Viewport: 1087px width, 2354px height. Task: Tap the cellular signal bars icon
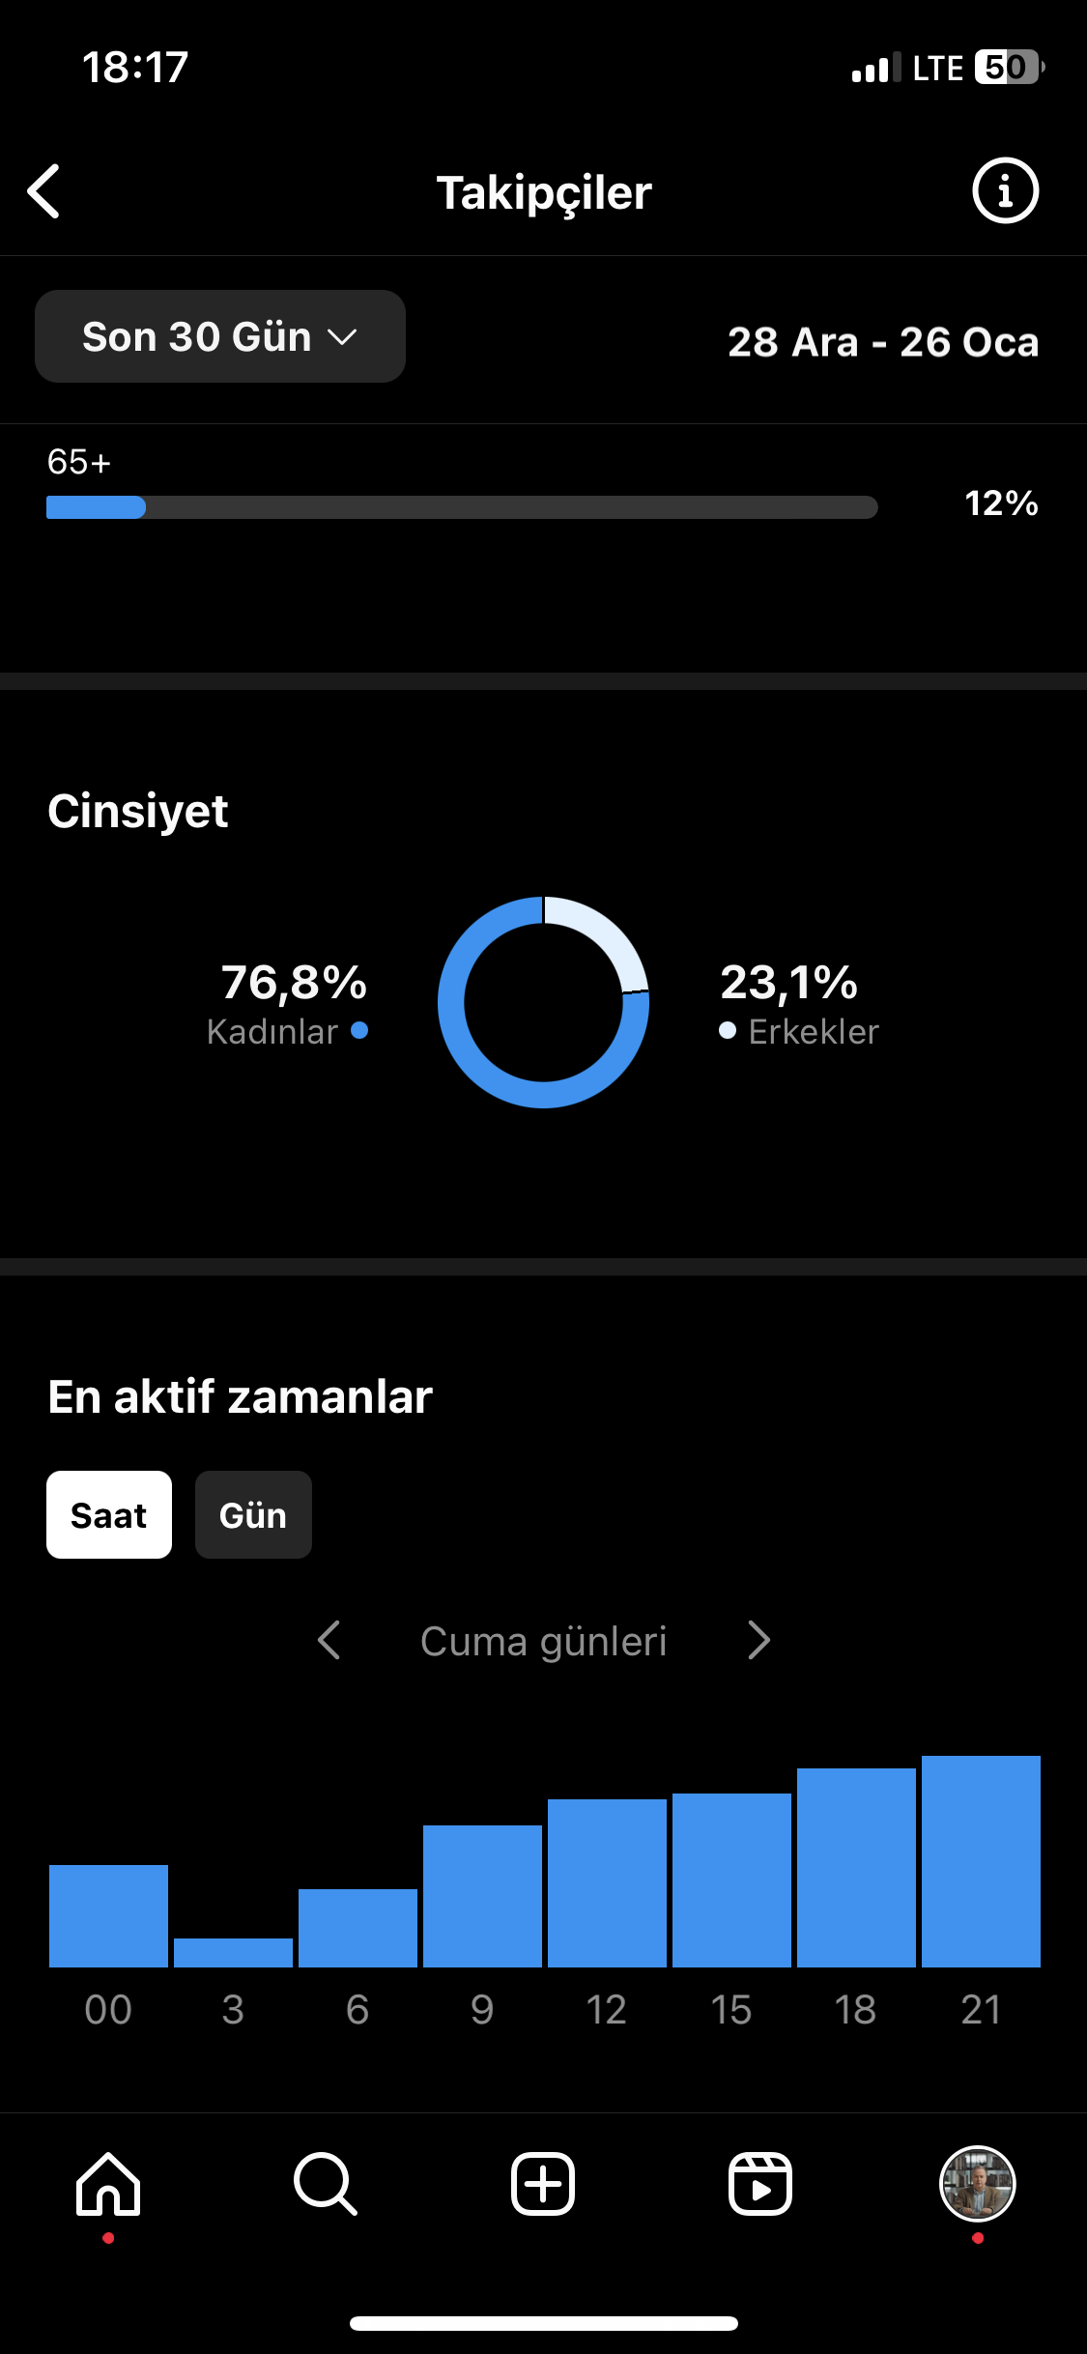(x=876, y=69)
